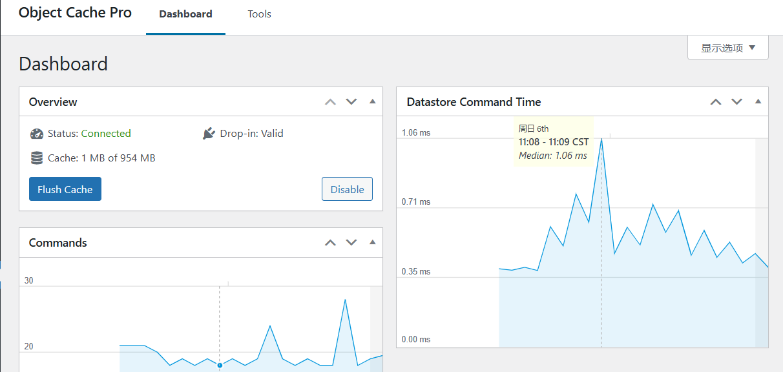
Task: Click the Cache: 1 MB of 954 MB text
Action: pos(101,158)
